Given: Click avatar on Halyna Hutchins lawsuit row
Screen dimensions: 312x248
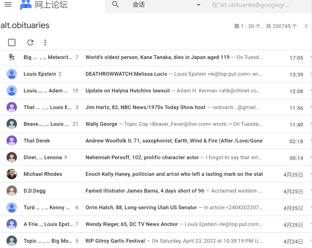Looking at the screenshot, I should [x=12, y=90].
